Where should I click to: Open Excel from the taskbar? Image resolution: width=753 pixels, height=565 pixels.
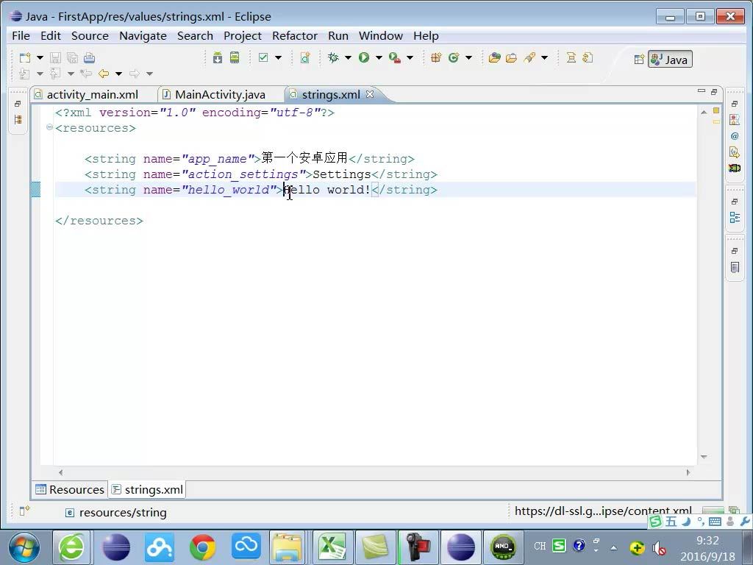(332, 547)
